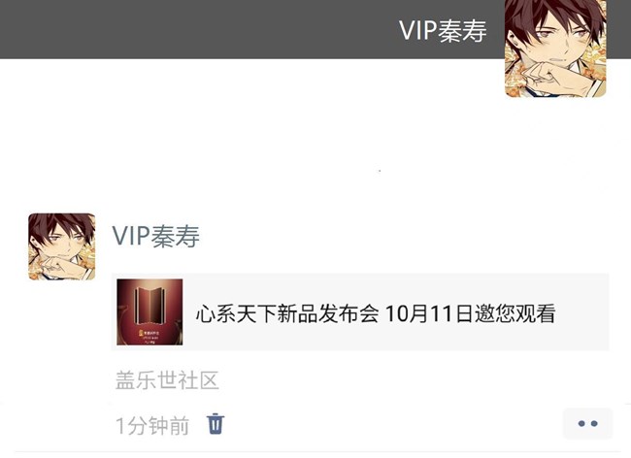
Task: Tap the small author avatar beside the post
Action: tap(61, 246)
